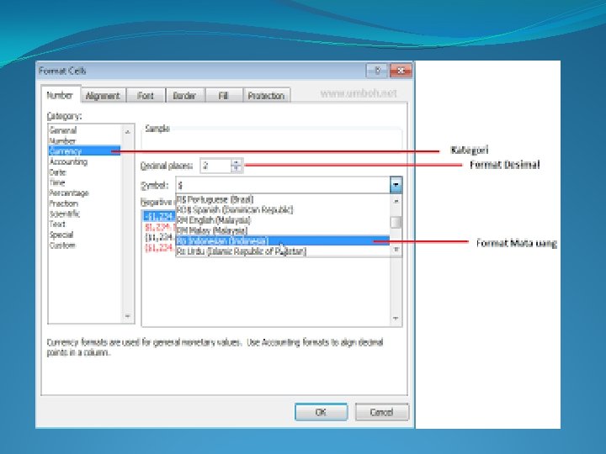This screenshot has width=606, height=454.
Task: Choose the Custom category
Action: [x=85, y=245]
